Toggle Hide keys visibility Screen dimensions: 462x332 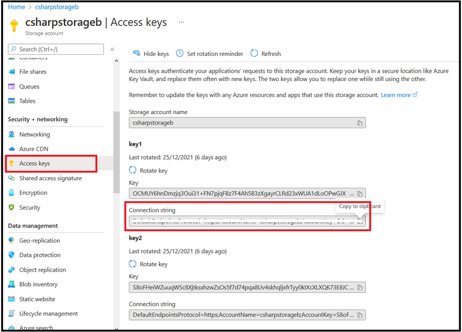[x=151, y=53]
